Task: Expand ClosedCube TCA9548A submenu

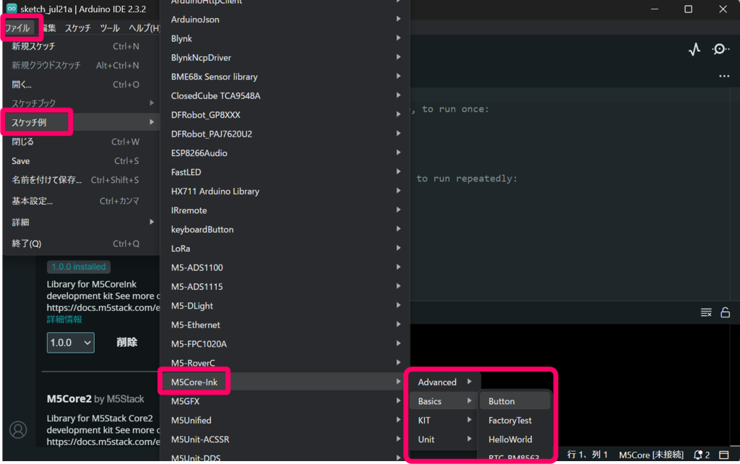Action: [285, 96]
